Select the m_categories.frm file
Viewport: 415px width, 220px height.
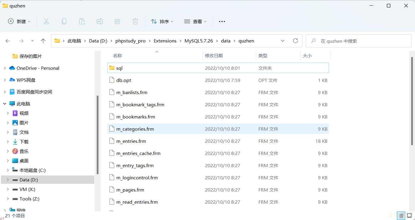point(218,129)
